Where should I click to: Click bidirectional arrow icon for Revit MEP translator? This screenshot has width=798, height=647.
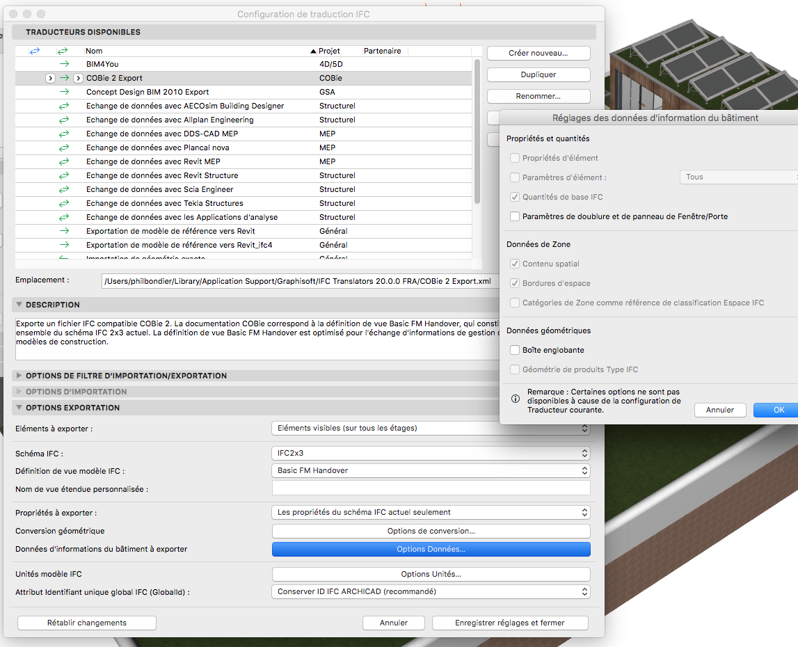[x=64, y=161]
